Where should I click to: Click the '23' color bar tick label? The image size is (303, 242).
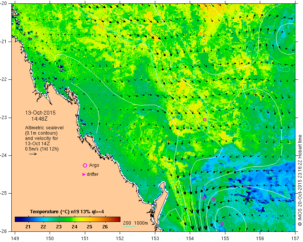point(59,227)
